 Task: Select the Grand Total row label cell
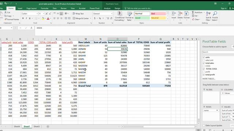pos(86,86)
